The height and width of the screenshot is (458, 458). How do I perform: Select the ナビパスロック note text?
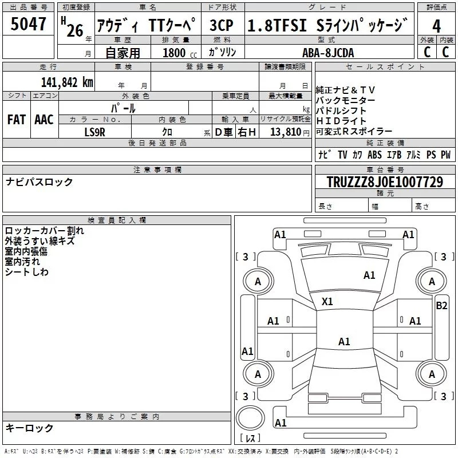pos(40,182)
